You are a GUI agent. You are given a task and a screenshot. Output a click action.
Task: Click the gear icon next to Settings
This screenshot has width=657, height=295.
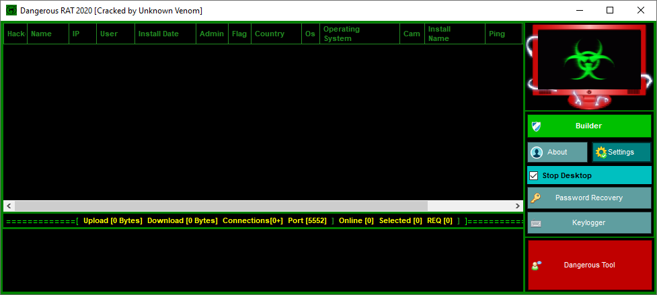click(601, 153)
